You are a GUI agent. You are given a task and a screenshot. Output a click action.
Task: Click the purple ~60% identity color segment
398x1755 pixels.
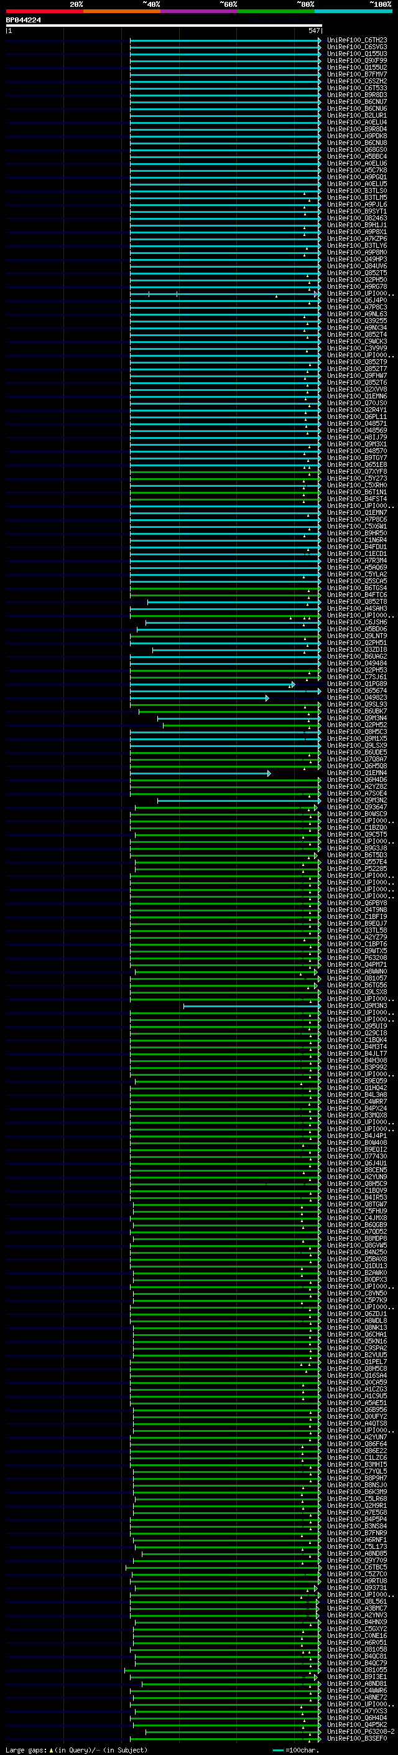pyautogui.click(x=200, y=11)
